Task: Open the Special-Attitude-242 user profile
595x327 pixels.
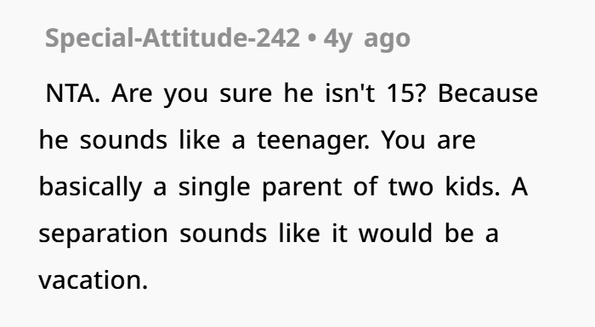Action: click(x=173, y=38)
